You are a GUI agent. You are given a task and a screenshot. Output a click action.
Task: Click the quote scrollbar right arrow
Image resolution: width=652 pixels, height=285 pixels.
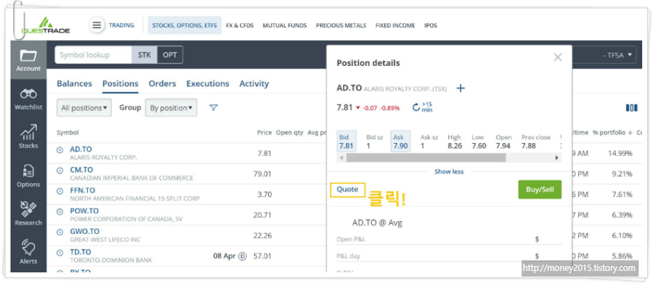pos(557,158)
